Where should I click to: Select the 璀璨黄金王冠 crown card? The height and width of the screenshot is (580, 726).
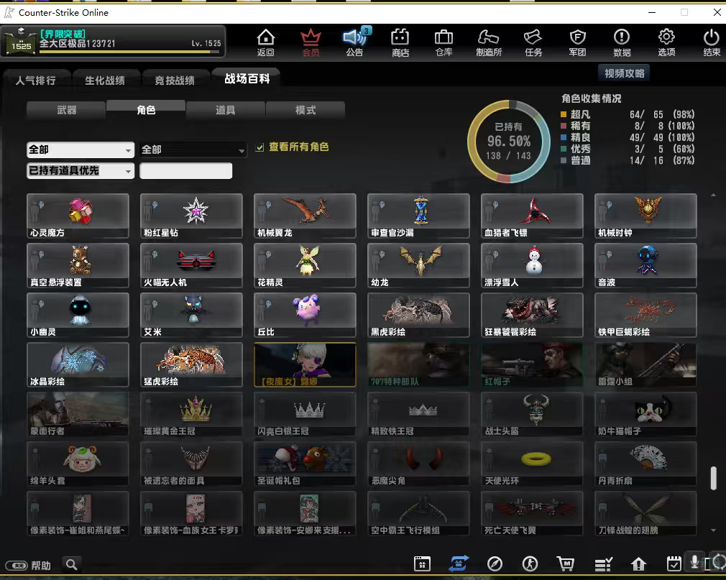pos(191,414)
